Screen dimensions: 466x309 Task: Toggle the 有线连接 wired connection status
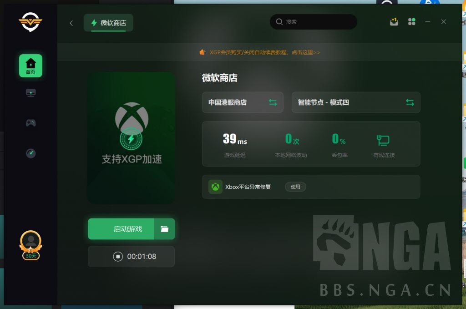(383, 141)
